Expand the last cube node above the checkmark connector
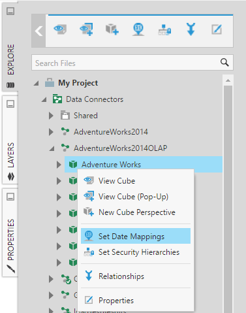246x313 pixels. click(59, 263)
